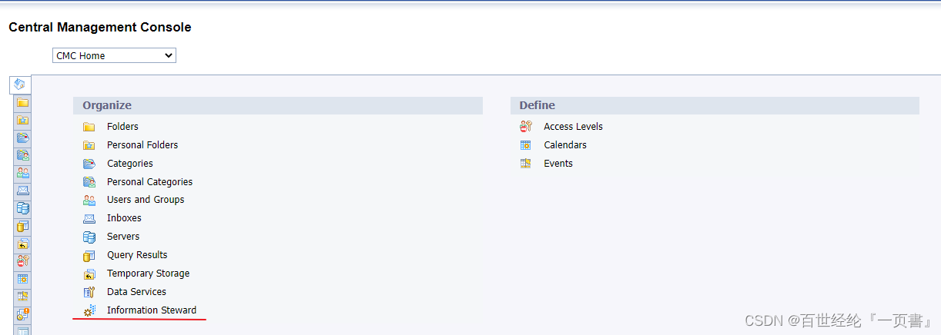
Task: Open the Servers link
Action: click(x=123, y=237)
